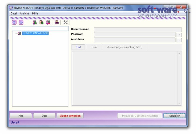The width and height of the screenshot is (196, 134).
Task: Open the Hilfe menu
Action: (35, 13)
